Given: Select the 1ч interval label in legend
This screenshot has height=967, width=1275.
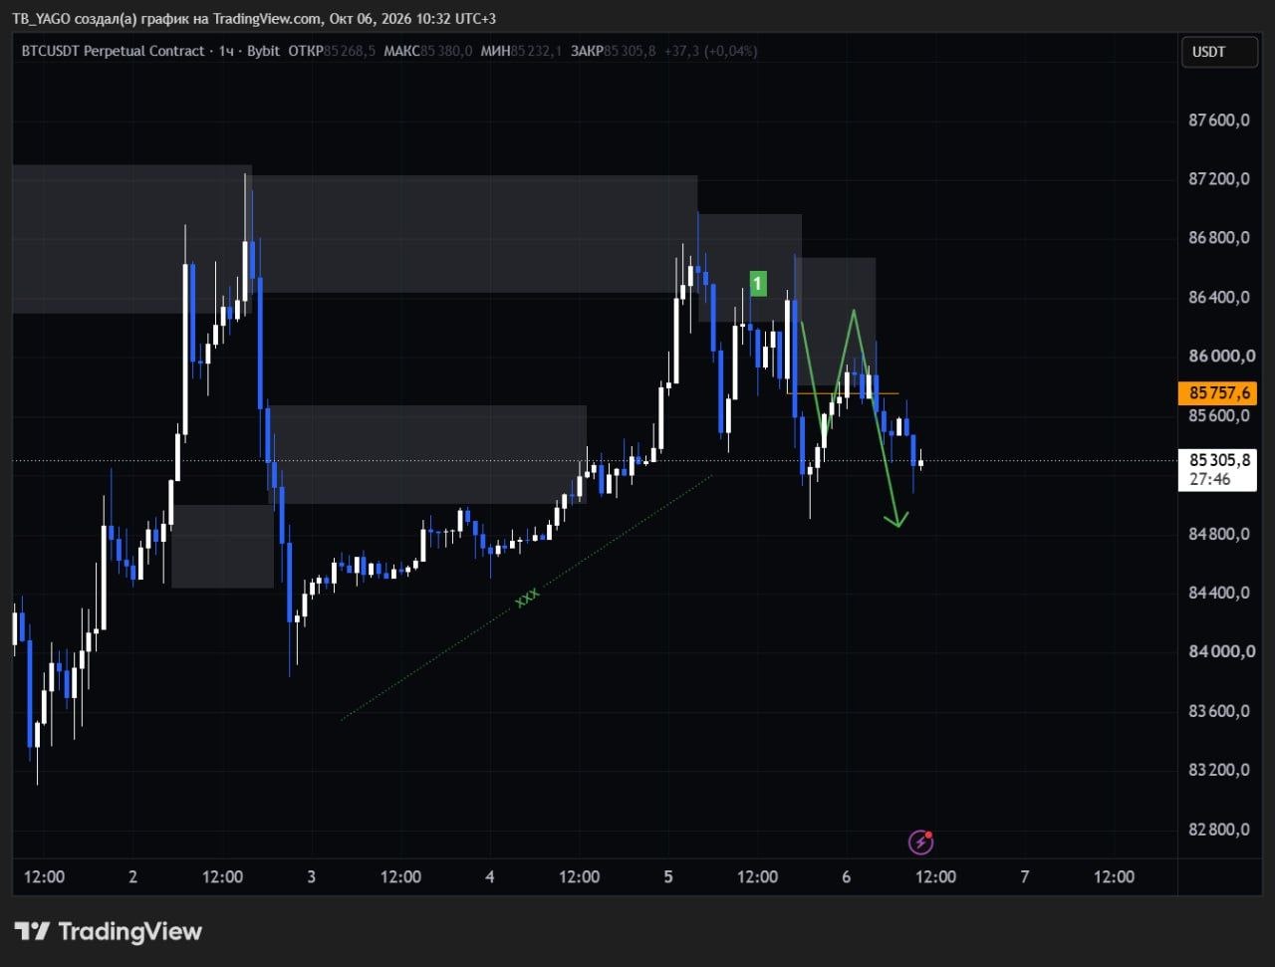Looking at the screenshot, I should coord(225,51).
